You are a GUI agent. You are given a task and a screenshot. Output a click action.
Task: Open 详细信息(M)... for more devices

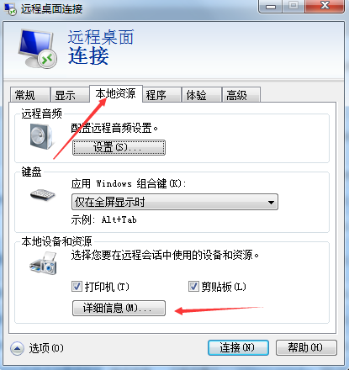coord(119,308)
